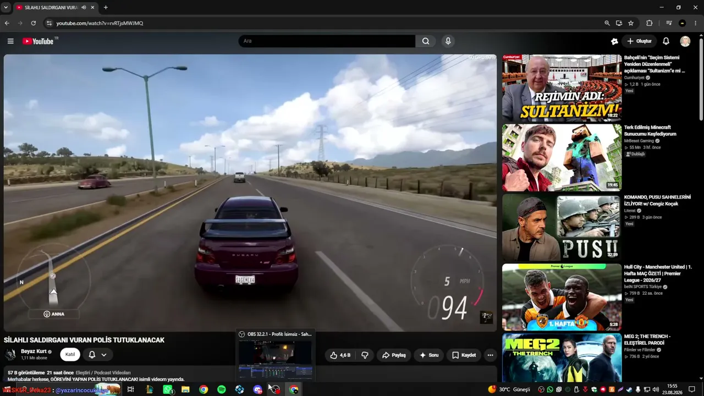Go back to previous page
Viewport: 704px width, 396px height.
[x=7, y=23]
